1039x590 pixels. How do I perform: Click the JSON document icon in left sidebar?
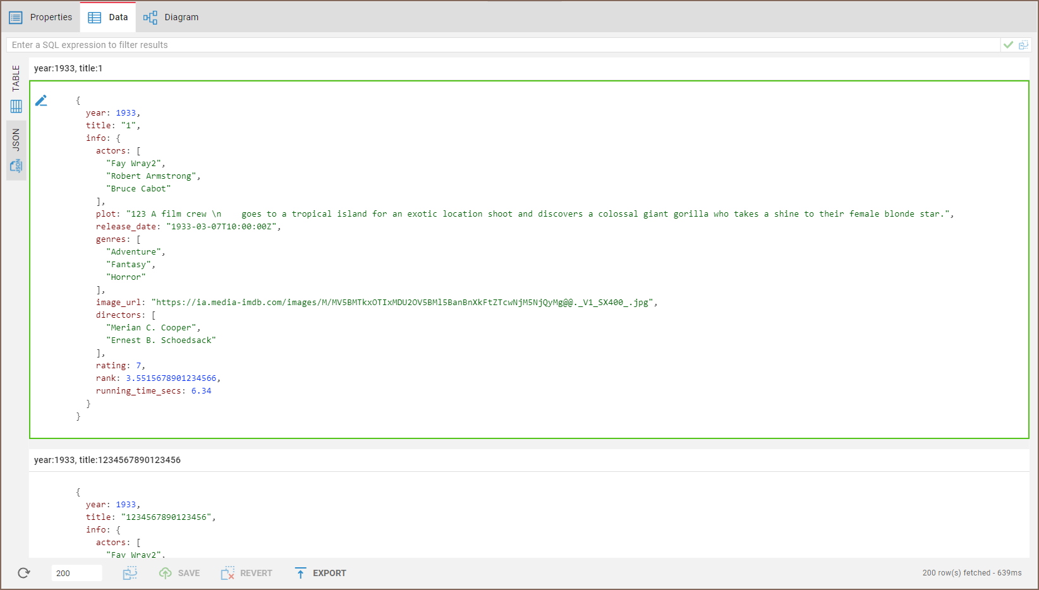(16, 166)
